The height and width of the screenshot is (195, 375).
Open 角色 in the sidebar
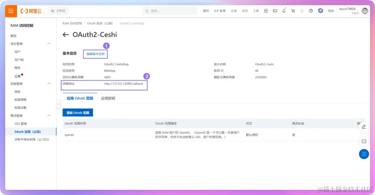(x=17, y=68)
